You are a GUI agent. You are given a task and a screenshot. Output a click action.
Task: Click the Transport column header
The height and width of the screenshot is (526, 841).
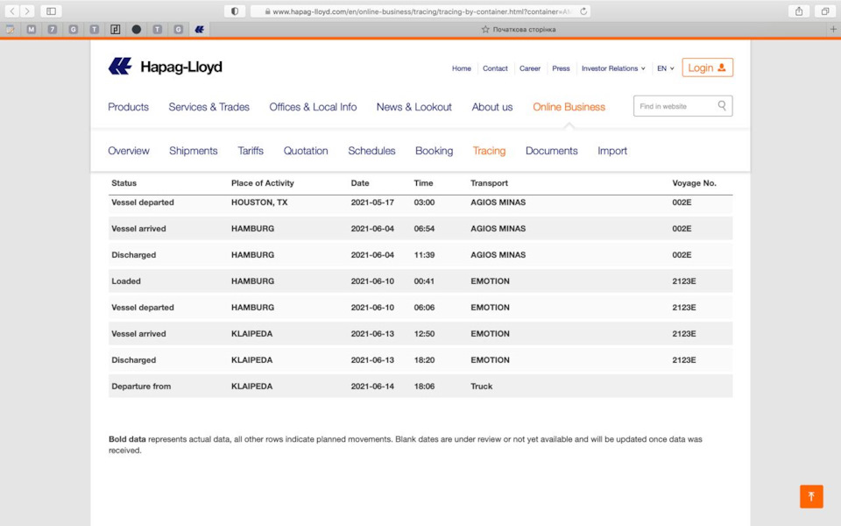click(x=489, y=183)
